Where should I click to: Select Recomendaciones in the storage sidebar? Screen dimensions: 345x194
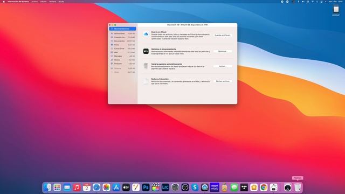pyautogui.click(x=122, y=29)
